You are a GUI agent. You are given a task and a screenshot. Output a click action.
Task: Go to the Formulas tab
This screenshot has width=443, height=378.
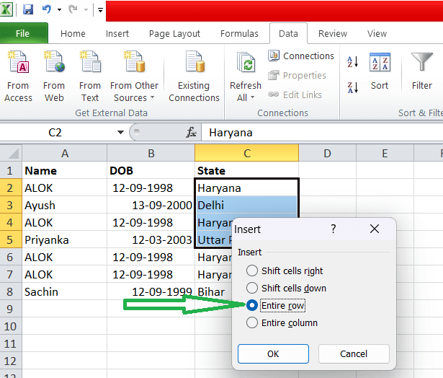tap(239, 34)
